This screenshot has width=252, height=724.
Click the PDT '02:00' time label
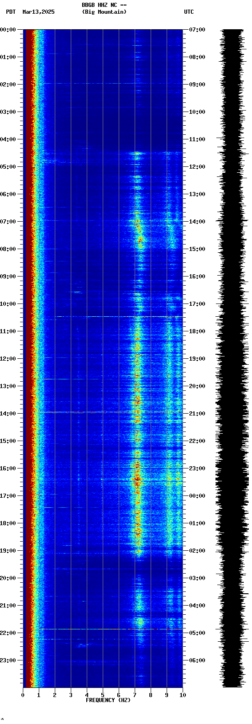click(x=8, y=85)
